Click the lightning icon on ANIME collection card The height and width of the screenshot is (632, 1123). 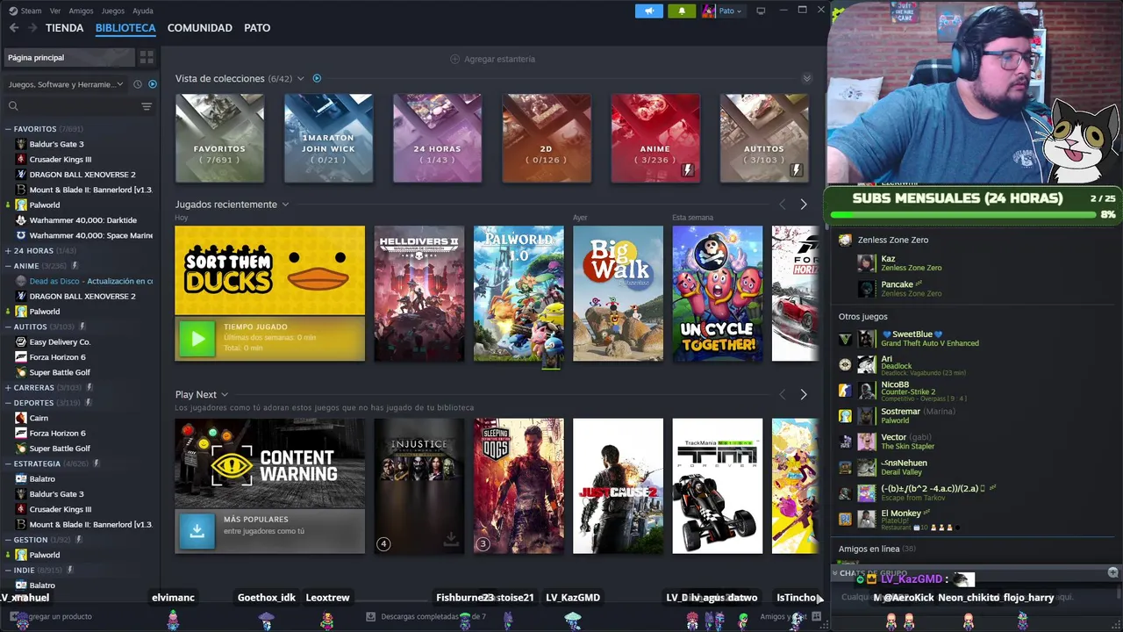pyautogui.click(x=688, y=170)
